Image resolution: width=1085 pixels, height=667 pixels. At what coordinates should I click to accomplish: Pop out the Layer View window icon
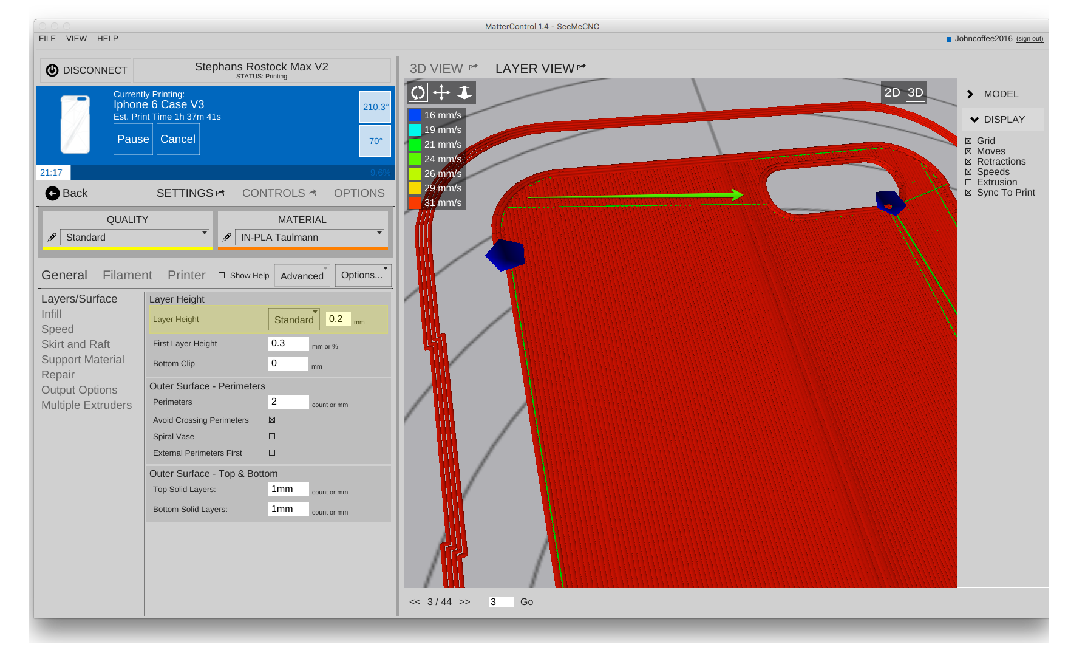582,67
